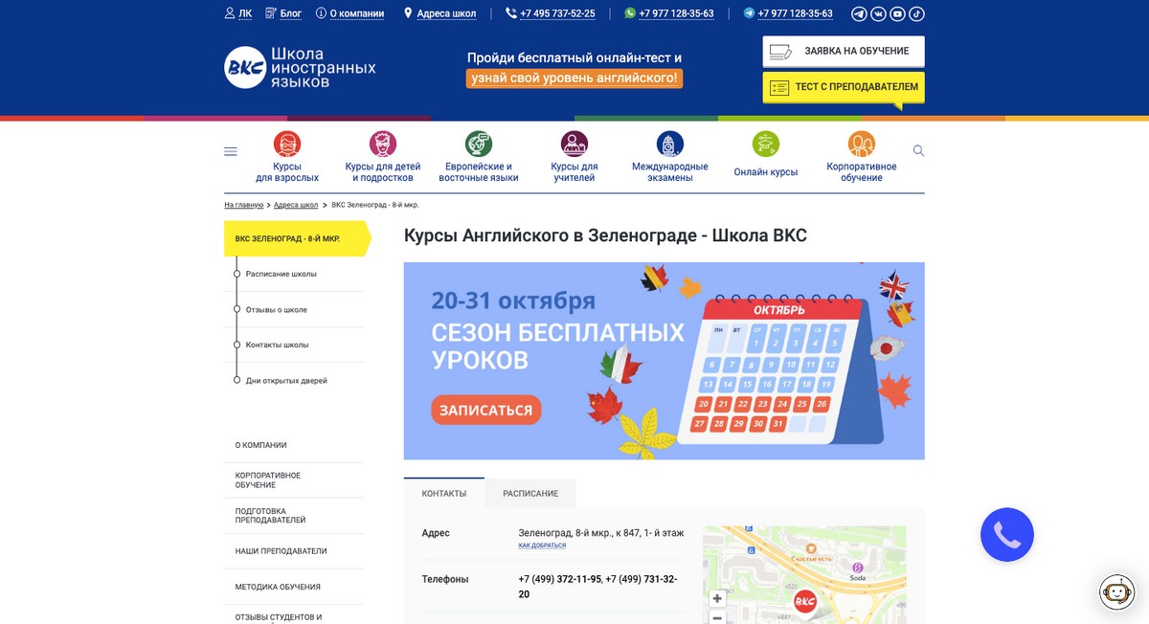
Task: Zoom in on the map
Action: click(x=717, y=598)
